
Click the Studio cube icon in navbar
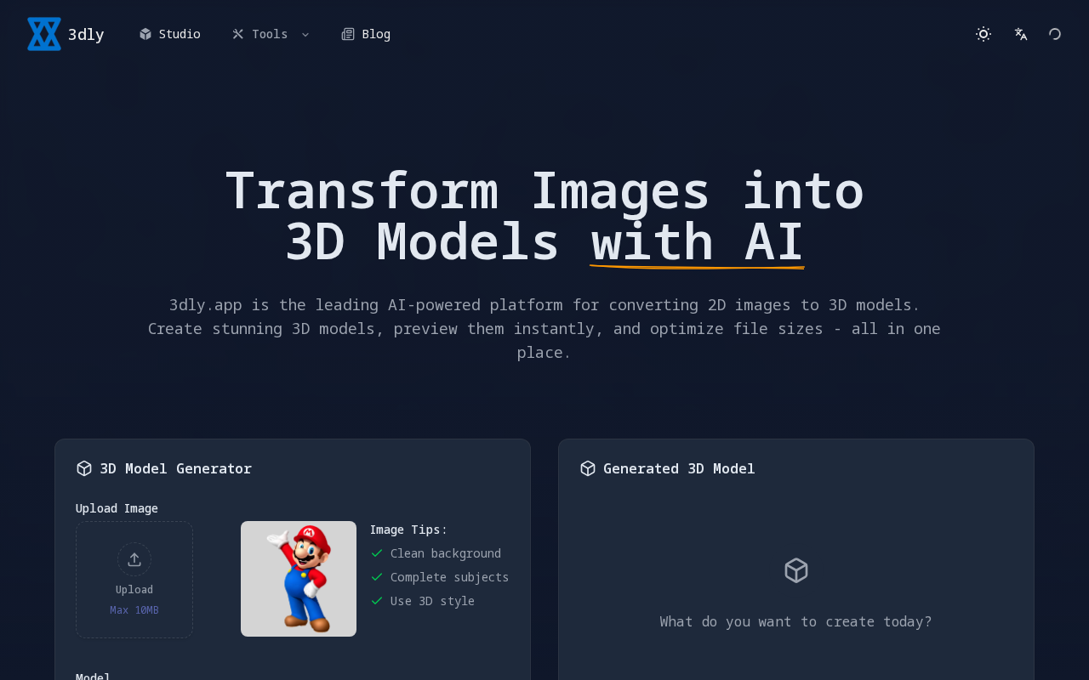tap(145, 34)
